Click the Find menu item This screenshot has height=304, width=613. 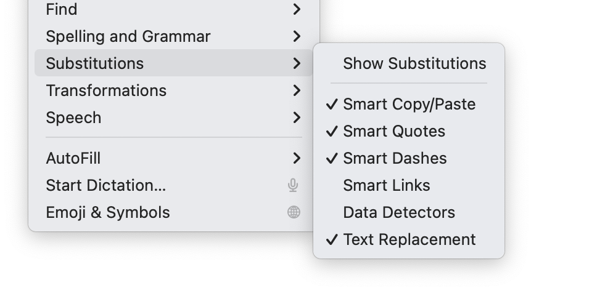[x=62, y=9]
